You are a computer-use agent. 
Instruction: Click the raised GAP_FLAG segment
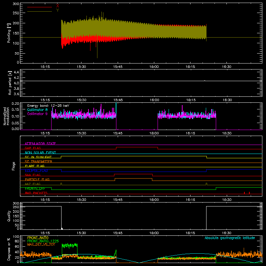(137, 147)
